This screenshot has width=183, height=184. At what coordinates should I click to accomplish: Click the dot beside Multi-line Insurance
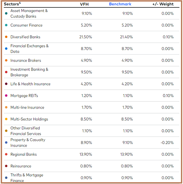(x=6, y=107)
